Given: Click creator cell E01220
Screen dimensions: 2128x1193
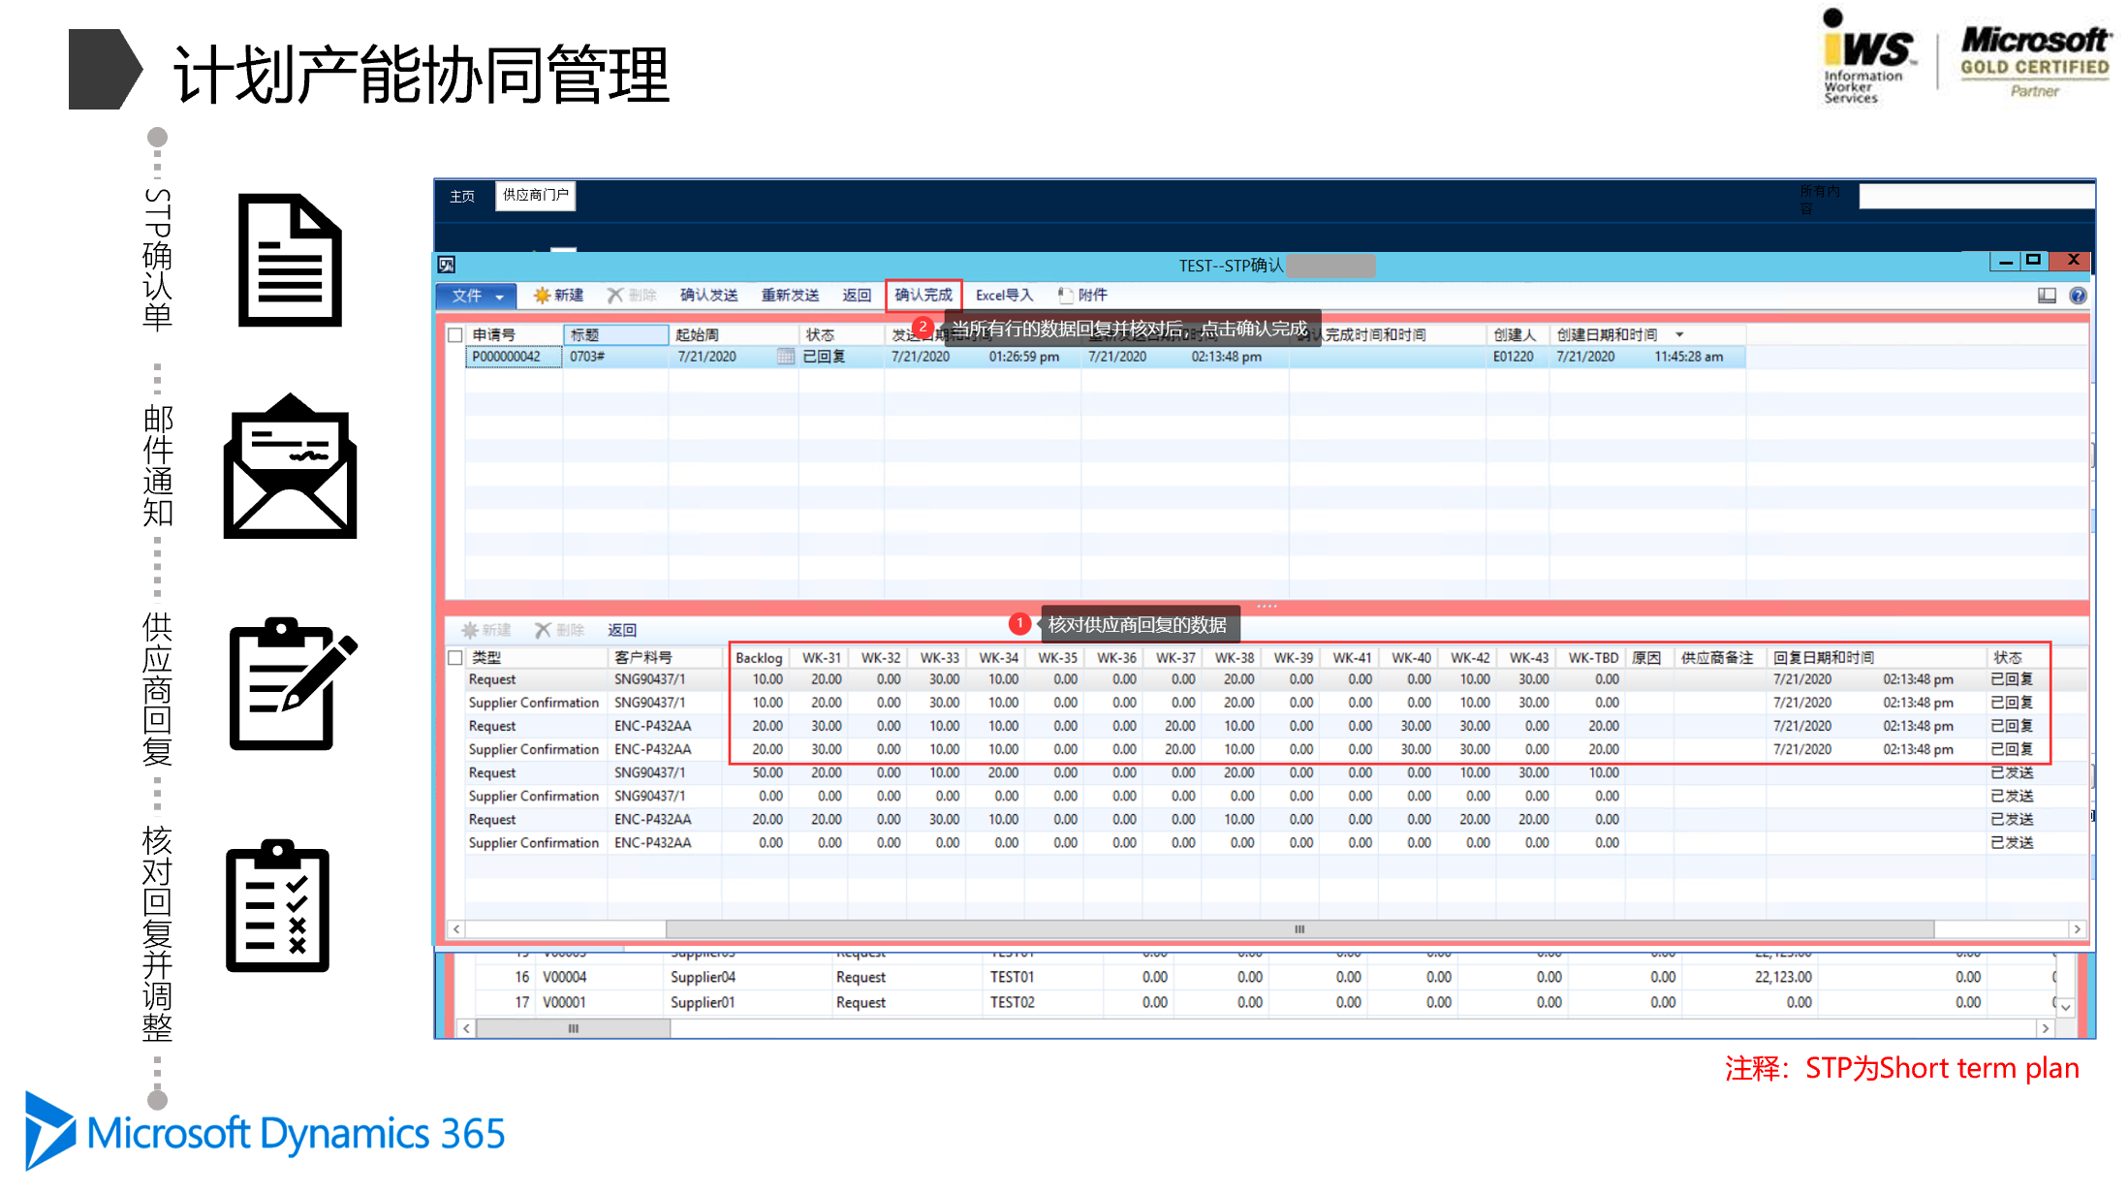Looking at the screenshot, I should point(1517,357).
